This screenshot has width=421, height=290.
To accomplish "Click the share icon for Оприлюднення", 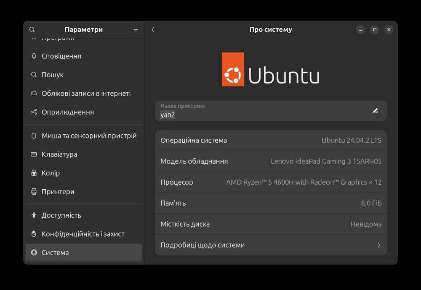I will (34, 112).
